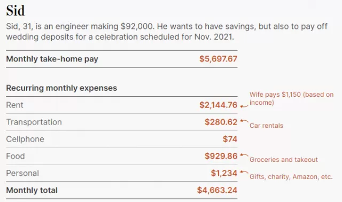Click the 'Car rentals' annotation
The width and height of the screenshot is (342, 202).
pos(266,126)
